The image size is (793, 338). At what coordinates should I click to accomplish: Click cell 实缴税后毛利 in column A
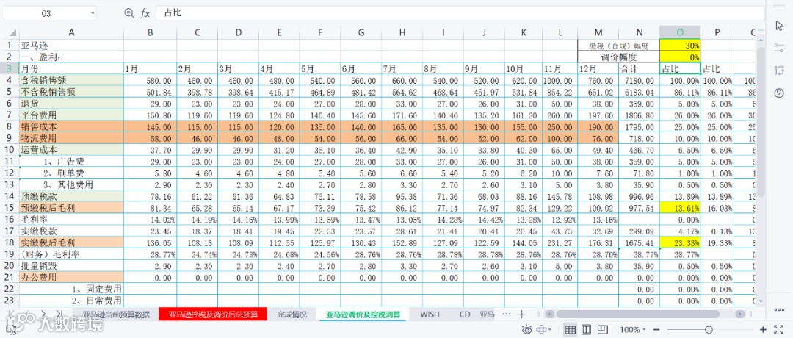tap(71, 242)
